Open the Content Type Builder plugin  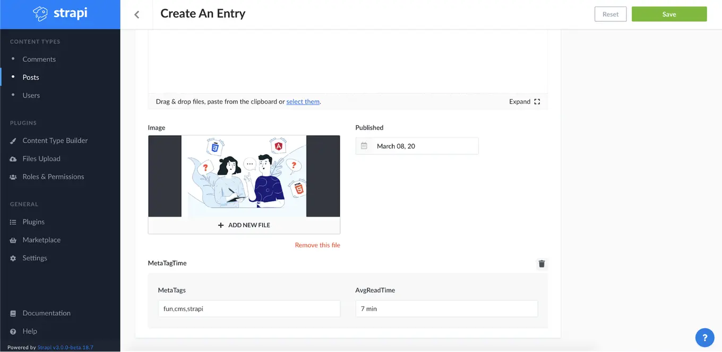pyautogui.click(x=55, y=140)
